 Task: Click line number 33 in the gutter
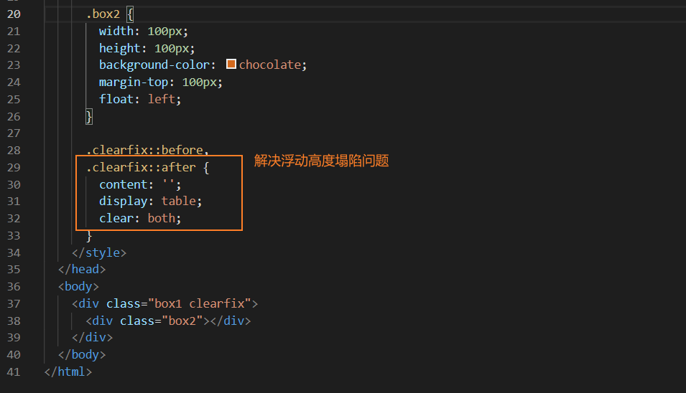(x=14, y=236)
